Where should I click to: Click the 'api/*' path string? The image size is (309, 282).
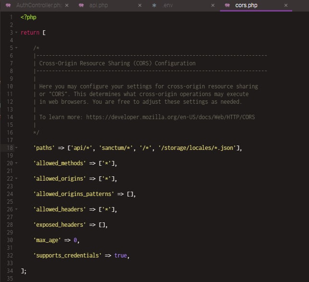(x=81, y=148)
